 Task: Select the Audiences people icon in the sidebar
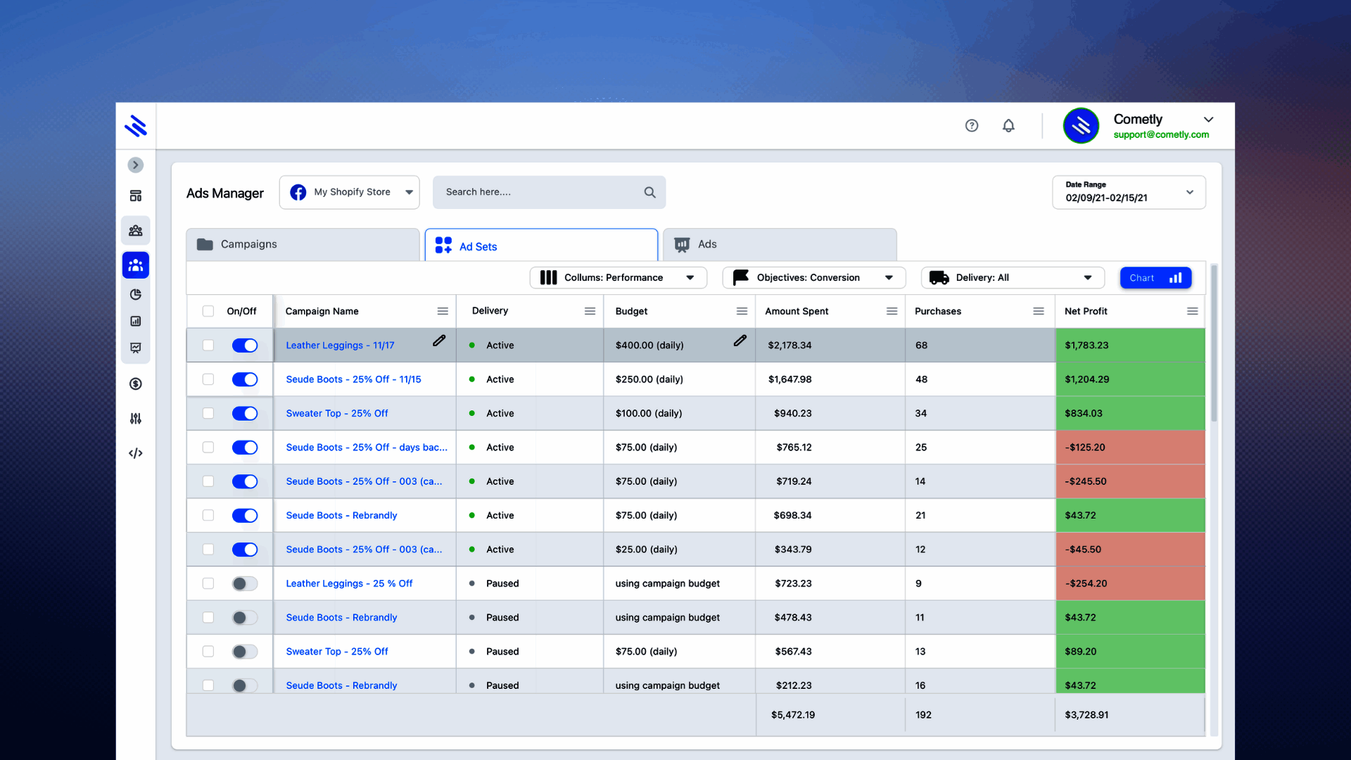click(135, 230)
